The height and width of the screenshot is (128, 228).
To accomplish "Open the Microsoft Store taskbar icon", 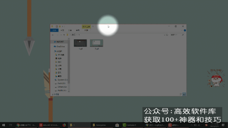I will 117,125.
